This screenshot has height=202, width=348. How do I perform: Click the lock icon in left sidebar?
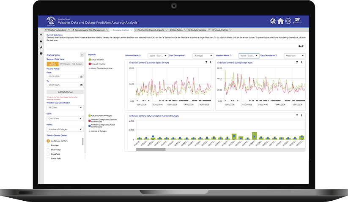(41, 41)
